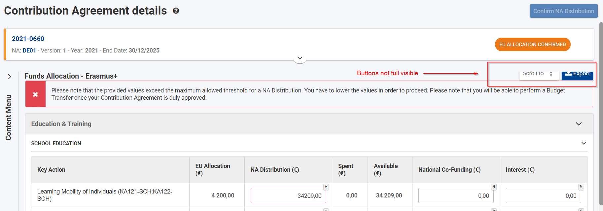Image resolution: width=603 pixels, height=211 pixels.
Task: Click badge 9 on National Co-Funding field
Action: [494, 187]
